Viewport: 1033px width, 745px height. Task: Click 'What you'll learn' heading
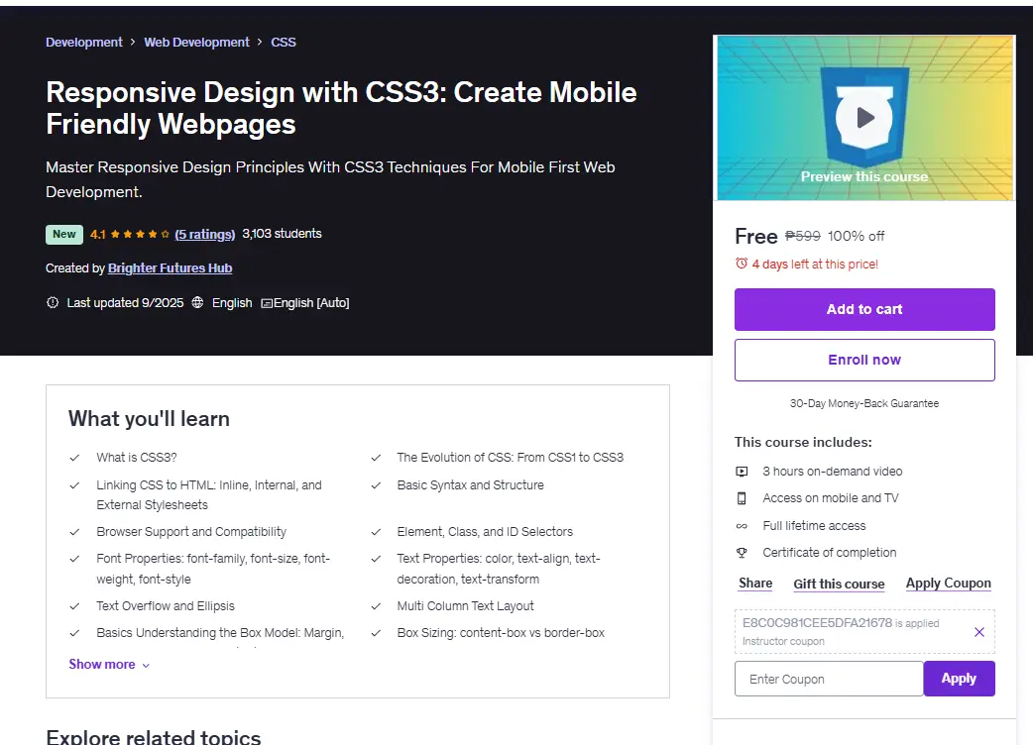149,419
